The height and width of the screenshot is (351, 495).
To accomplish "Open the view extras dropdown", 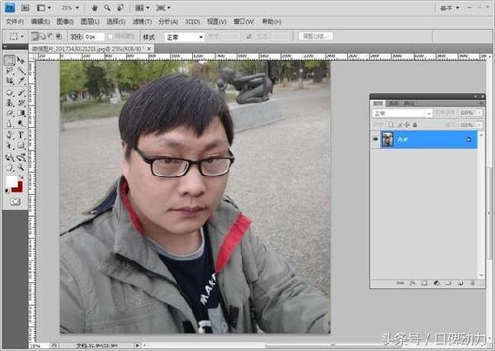I will coord(43,8).
